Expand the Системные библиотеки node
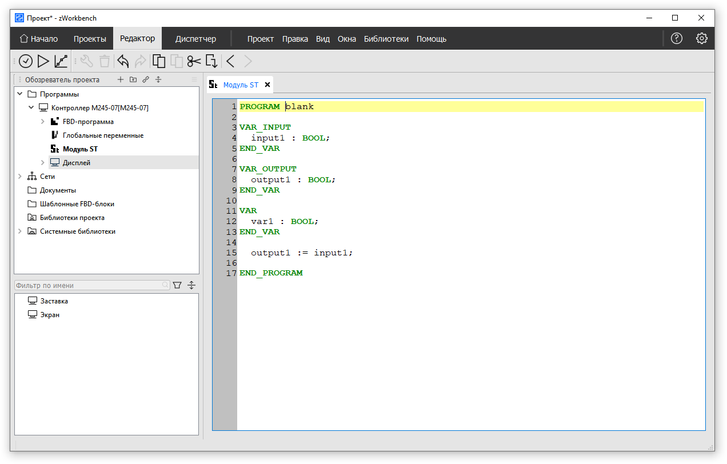Image resolution: width=727 pixels, height=464 pixels. pyautogui.click(x=20, y=231)
